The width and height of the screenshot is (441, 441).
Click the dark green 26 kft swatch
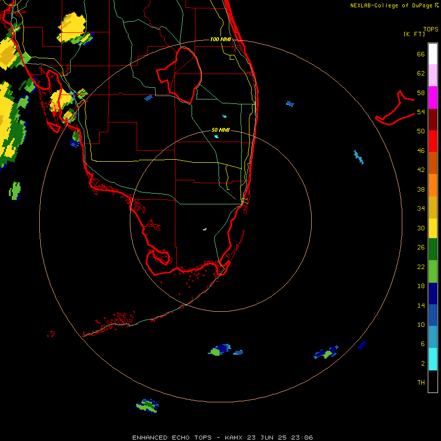[x=433, y=249]
